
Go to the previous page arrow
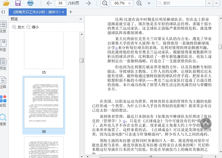tap(49, 3)
